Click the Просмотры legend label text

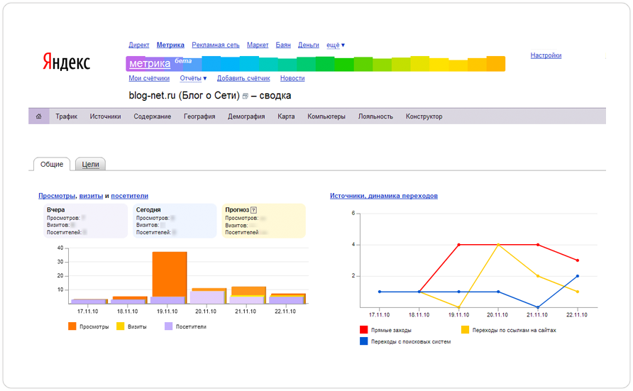94,327
